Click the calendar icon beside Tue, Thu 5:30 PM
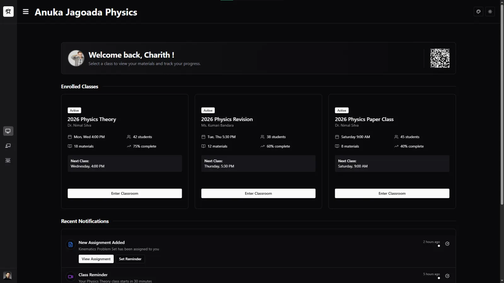 [x=203, y=137]
